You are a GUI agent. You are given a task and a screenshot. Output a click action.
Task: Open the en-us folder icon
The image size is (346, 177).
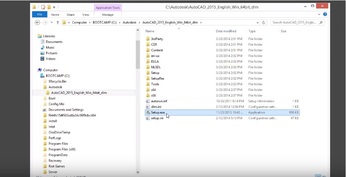[148, 56]
